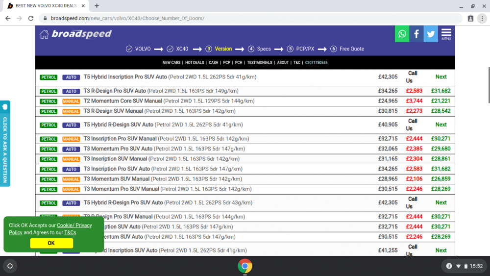Click the PETROL badge on T2 Momentum Core row
Image resolution: width=490 pixels, height=276 pixels.
49,101
